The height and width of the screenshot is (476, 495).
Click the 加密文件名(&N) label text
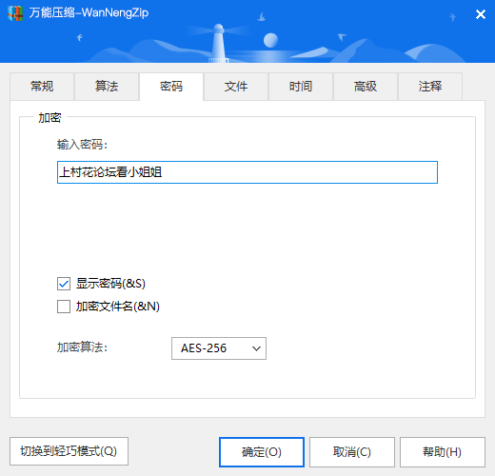coord(118,307)
